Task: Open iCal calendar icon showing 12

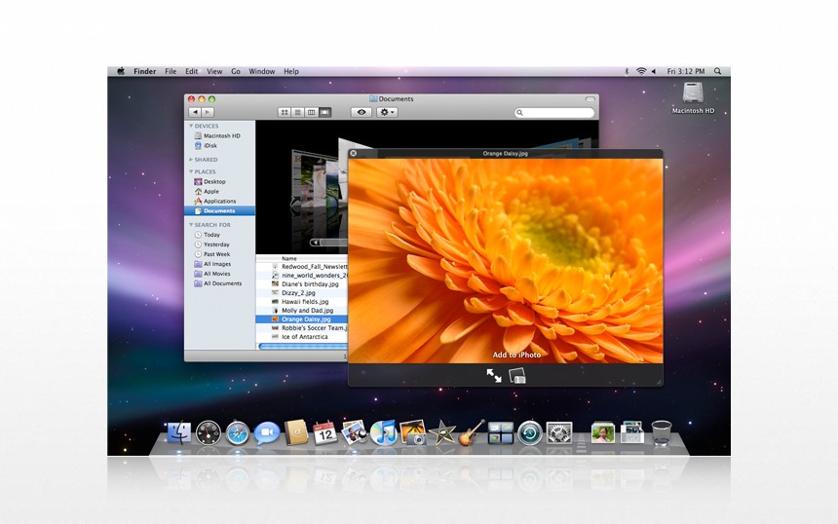Action: (x=324, y=433)
